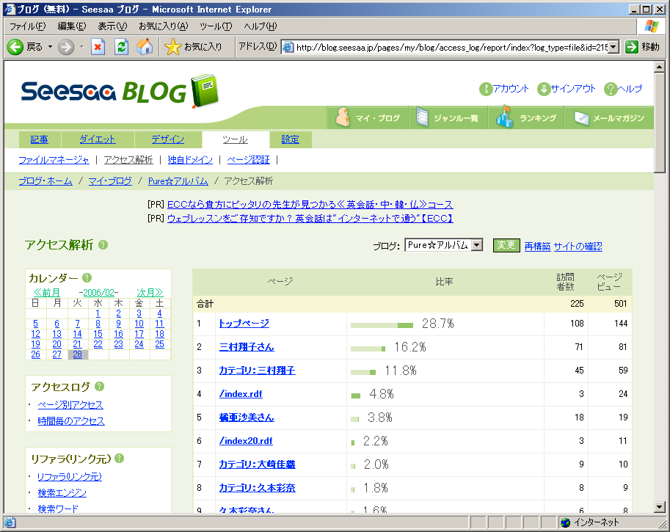Click the 2006/02 calendar month link
Image resolution: width=670 pixels, height=532 pixels.
(x=99, y=292)
